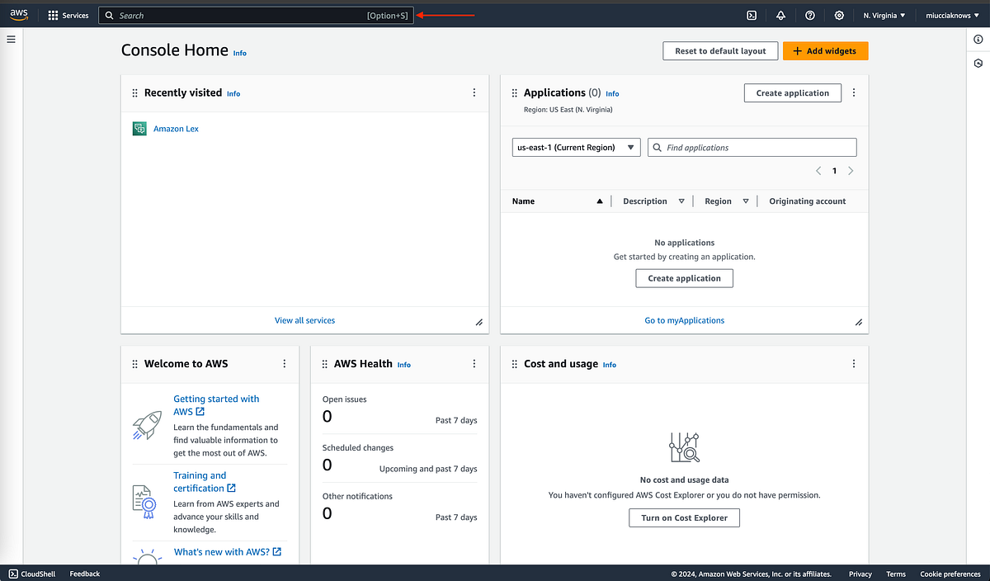Open the Info panel on the right sidebar
The image size is (990, 581).
978,39
